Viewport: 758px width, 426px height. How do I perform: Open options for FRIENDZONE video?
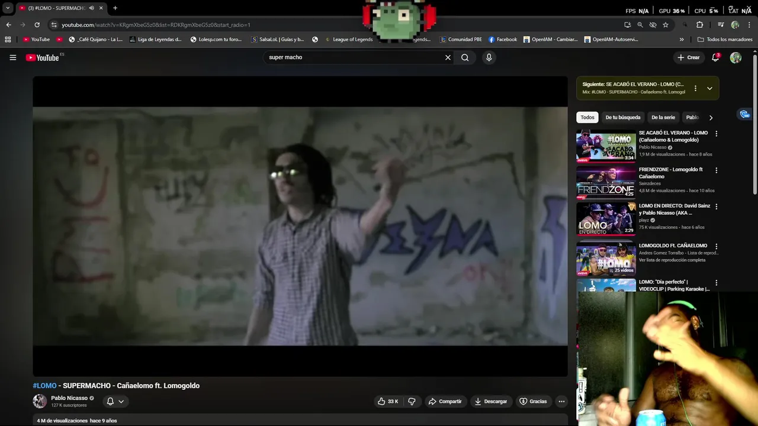[x=716, y=170]
